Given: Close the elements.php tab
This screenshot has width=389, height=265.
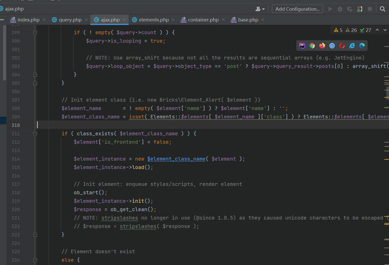Looking at the screenshot, I should coord(173,20).
